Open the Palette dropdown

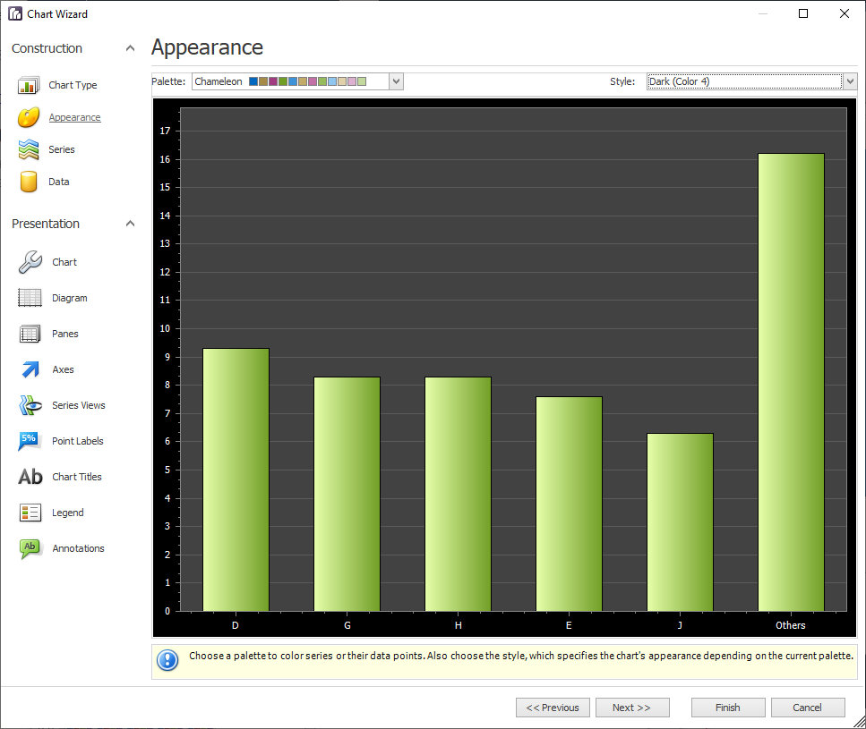pyautogui.click(x=396, y=81)
